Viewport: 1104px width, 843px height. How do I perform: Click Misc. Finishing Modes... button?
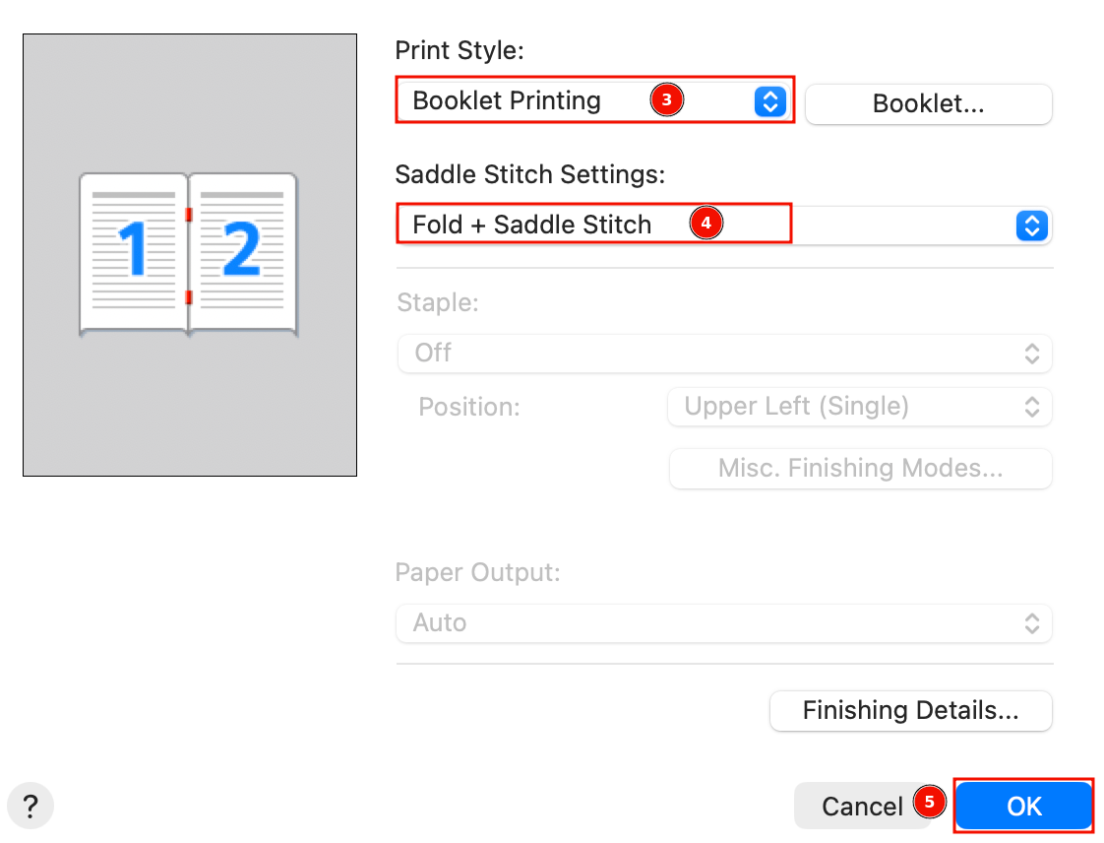tap(860, 469)
